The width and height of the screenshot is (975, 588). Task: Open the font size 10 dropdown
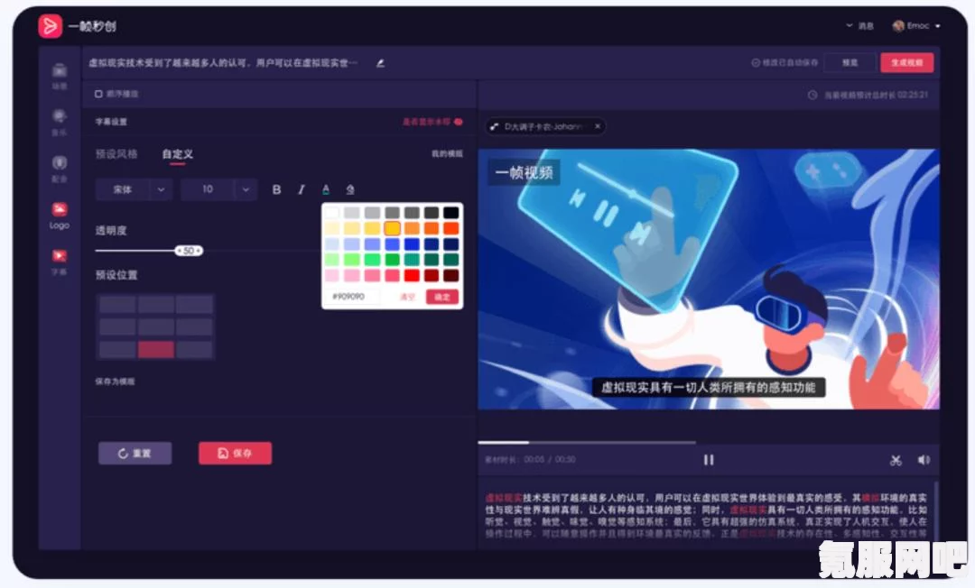[x=218, y=189]
